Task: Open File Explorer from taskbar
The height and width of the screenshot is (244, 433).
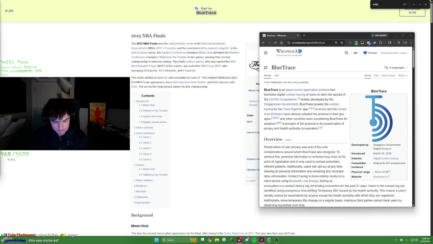Action: coord(217,240)
